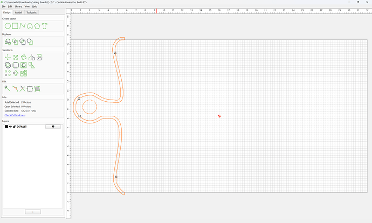Viewport: 372px width, 223px height.
Task: Click the red origin marker on canvas
Action: 219,116
